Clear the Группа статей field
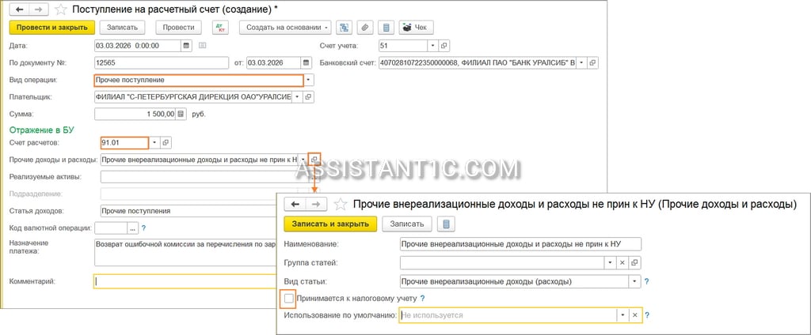Viewport: 811px width, 335px height. [623, 262]
